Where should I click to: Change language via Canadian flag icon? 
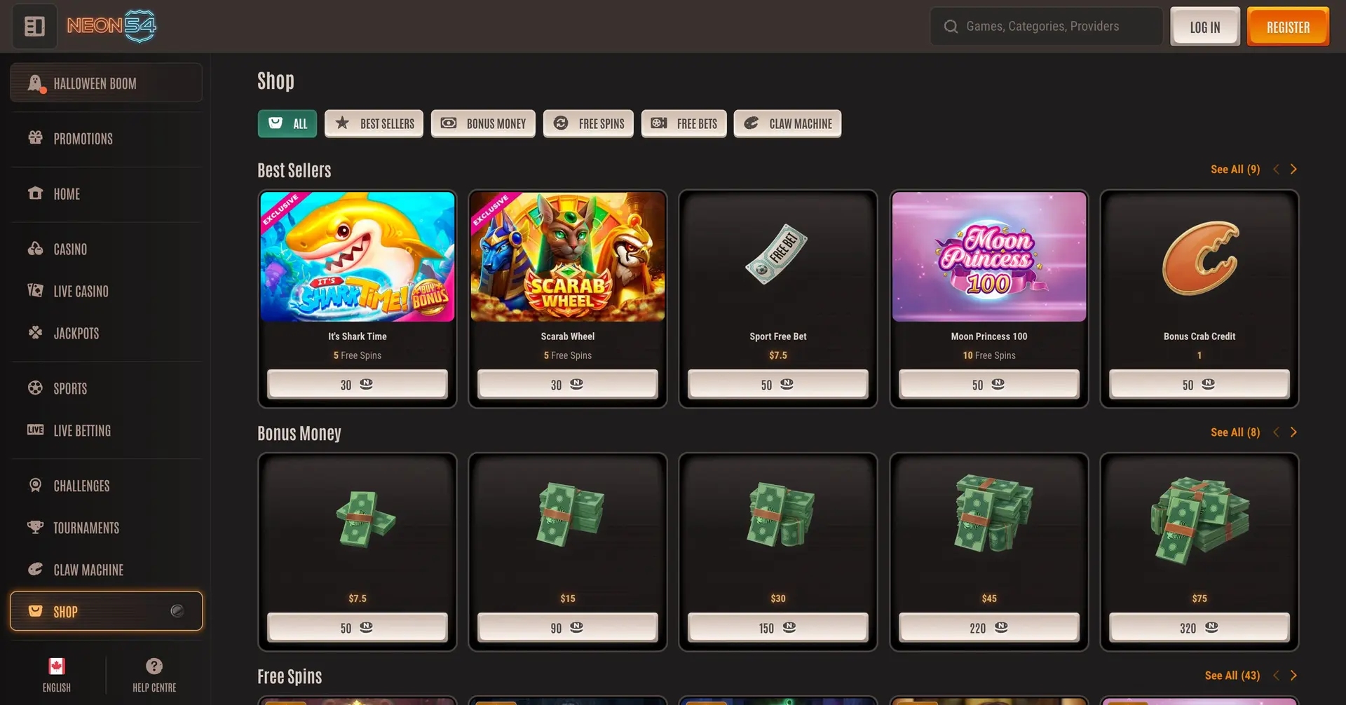(57, 666)
